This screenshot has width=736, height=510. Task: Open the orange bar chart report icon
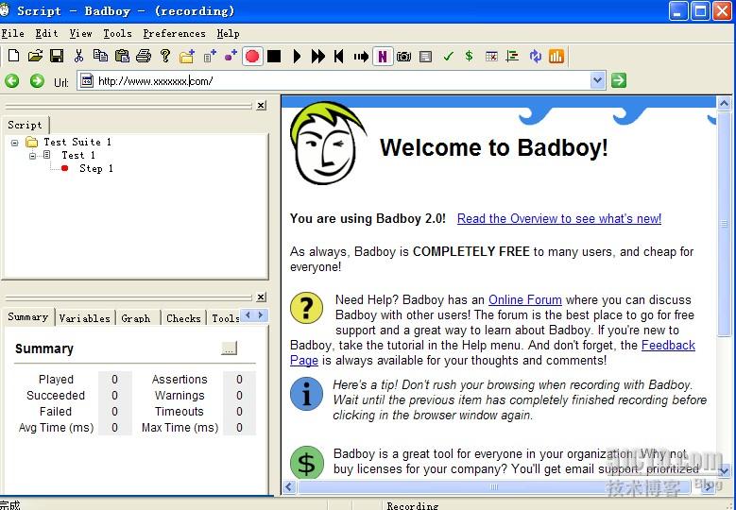[x=556, y=57]
